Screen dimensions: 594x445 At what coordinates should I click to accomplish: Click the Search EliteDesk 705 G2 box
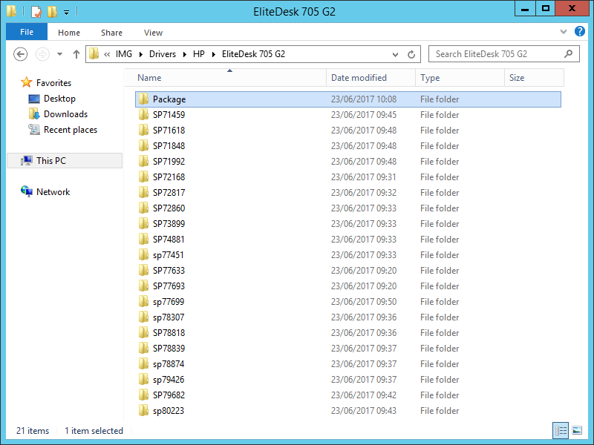(504, 54)
